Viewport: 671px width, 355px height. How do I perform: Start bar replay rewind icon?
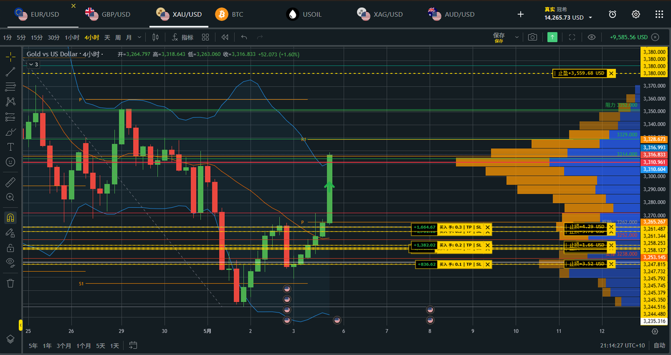pyautogui.click(x=225, y=37)
